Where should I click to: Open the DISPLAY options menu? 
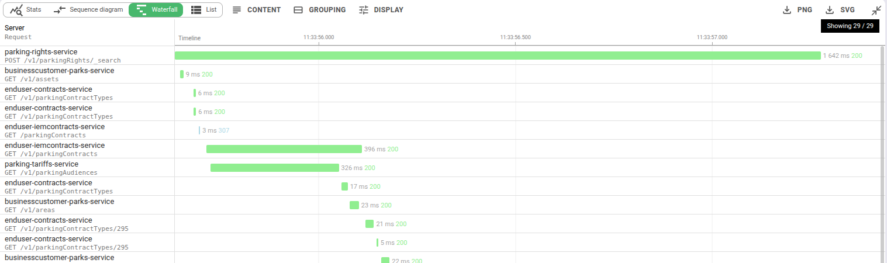[381, 10]
